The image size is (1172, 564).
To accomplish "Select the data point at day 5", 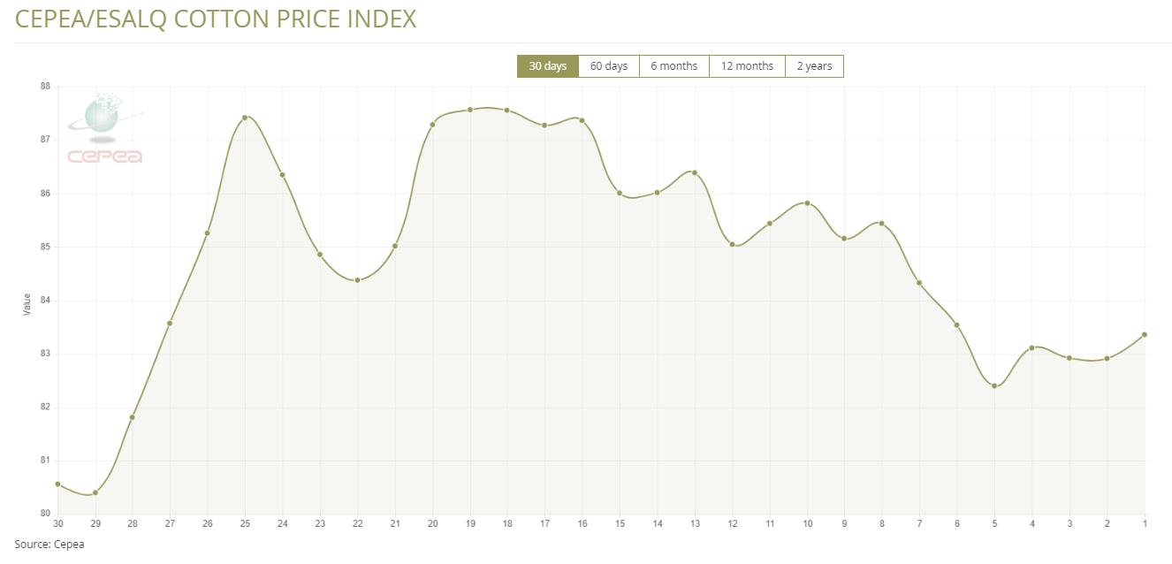I will coord(994,385).
